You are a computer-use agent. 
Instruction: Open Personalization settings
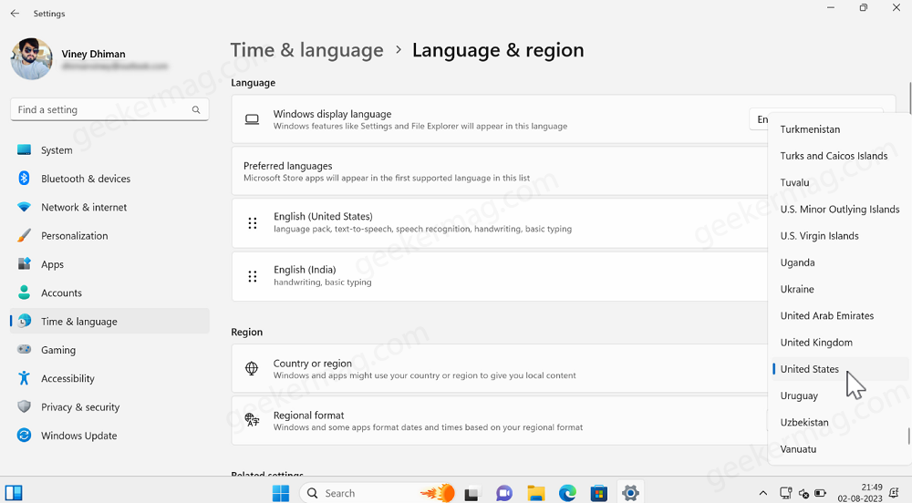click(109, 235)
